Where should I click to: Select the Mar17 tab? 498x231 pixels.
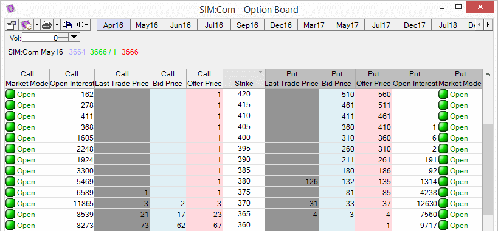point(314,25)
